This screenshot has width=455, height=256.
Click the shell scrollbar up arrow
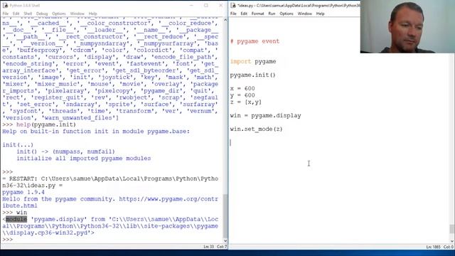tap(225, 20)
